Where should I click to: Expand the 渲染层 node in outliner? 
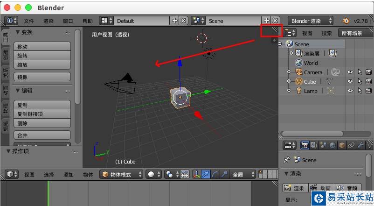pyautogui.click(x=291, y=53)
